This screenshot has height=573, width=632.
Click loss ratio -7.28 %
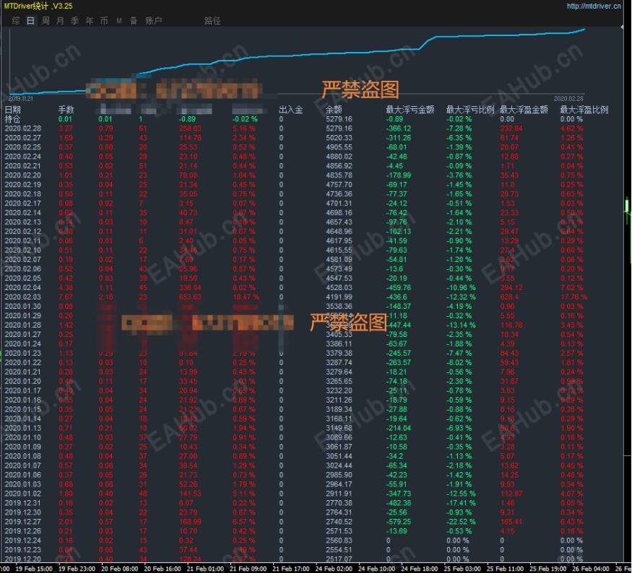click(x=459, y=128)
